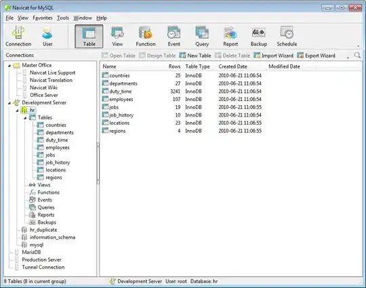Image resolution: width=366 pixels, height=288 pixels.
Task: Open the Tools menu
Action: coord(63,18)
